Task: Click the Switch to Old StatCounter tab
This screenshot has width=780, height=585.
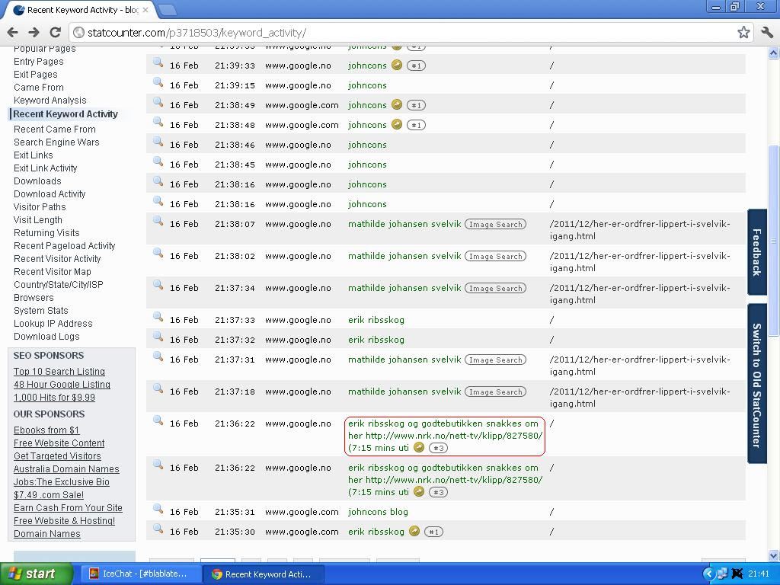Action: 757,384
